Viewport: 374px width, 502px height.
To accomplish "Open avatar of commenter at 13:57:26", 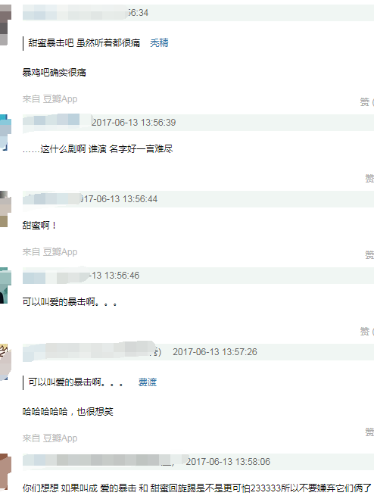I will [x=5, y=362].
